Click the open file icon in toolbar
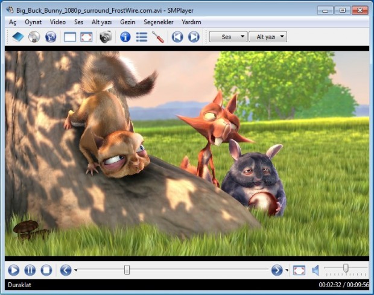This screenshot has width=374, height=295. point(17,37)
